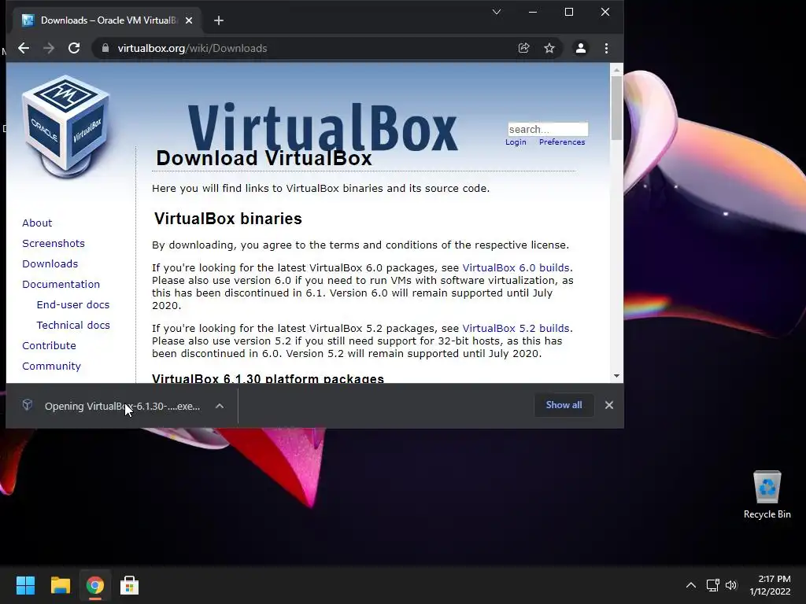806x604 pixels.
Task: Open the clock showing 2:17 PM
Action: point(770,585)
